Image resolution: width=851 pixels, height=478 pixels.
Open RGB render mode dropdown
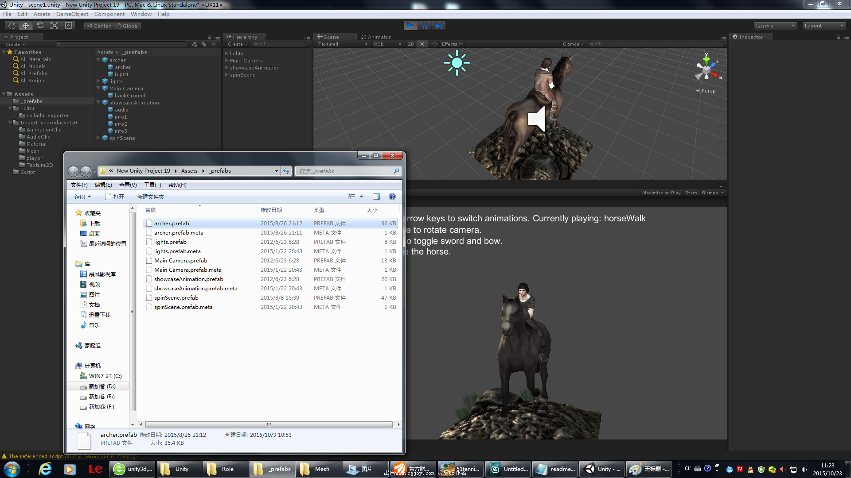(x=387, y=44)
